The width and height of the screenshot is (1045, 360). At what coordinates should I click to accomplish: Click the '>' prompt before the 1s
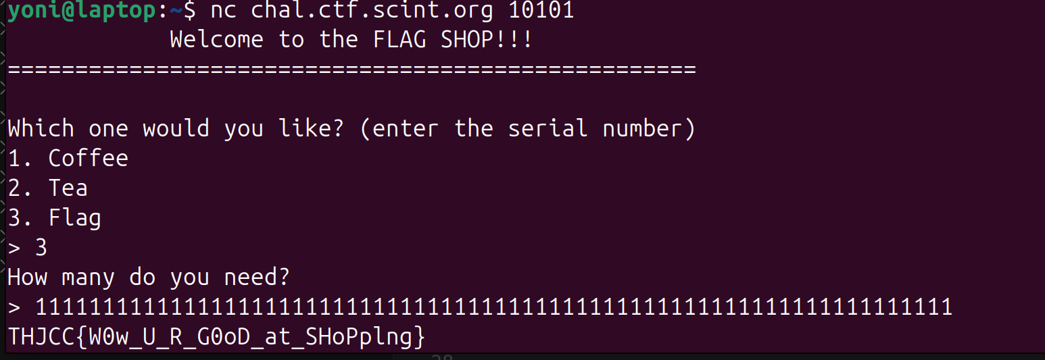click(x=14, y=308)
